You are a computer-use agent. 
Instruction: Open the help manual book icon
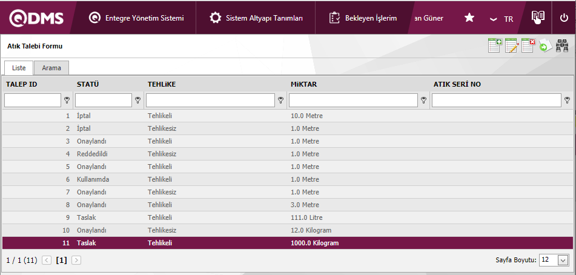click(537, 18)
